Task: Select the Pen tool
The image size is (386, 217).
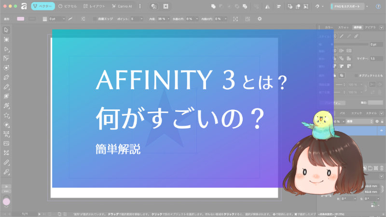Action: (x=6, y=77)
